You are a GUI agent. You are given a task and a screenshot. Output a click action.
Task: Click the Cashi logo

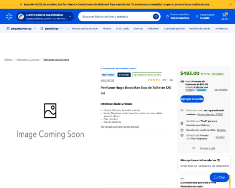click(190, 90)
